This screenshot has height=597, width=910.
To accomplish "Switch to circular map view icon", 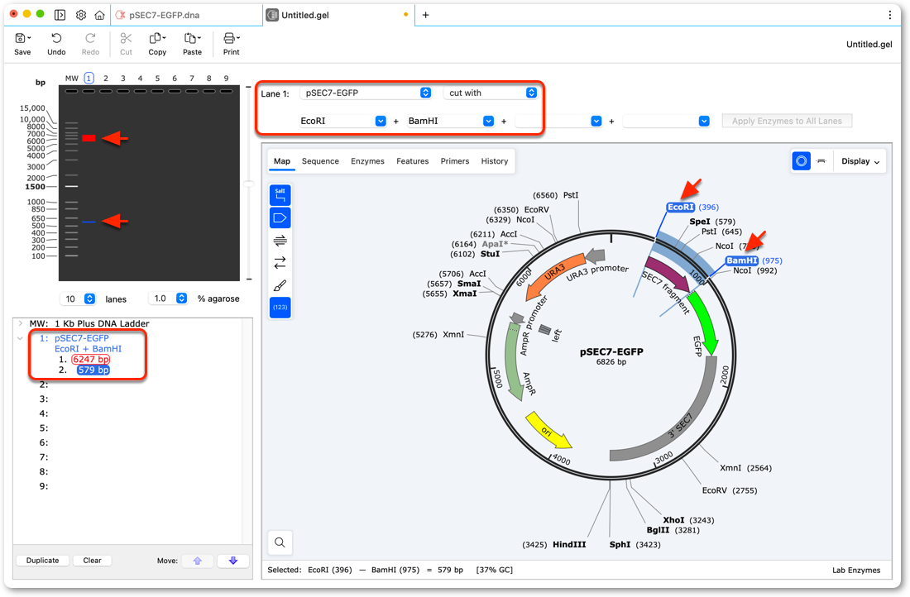I will 802,161.
